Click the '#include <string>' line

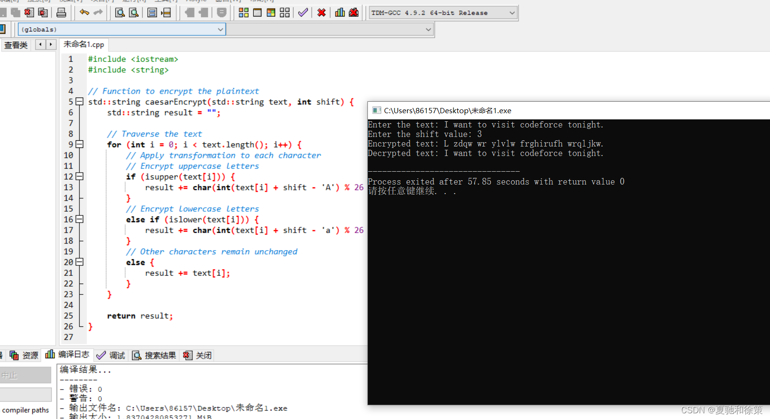128,70
